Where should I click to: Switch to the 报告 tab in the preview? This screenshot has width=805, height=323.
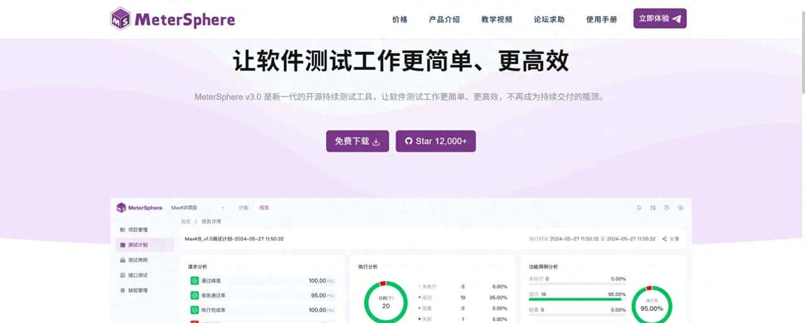tap(264, 208)
